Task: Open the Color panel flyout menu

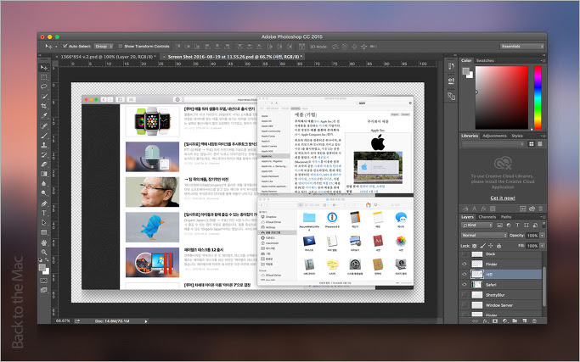Action: [x=543, y=60]
